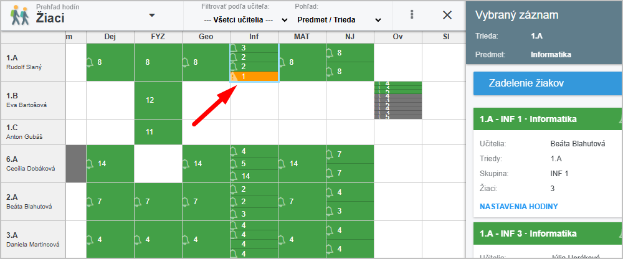Image resolution: width=623 pixels, height=259 pixels.
Task: Open the Predmet / Trieda view dropdown
Action: tap(338, 20)
